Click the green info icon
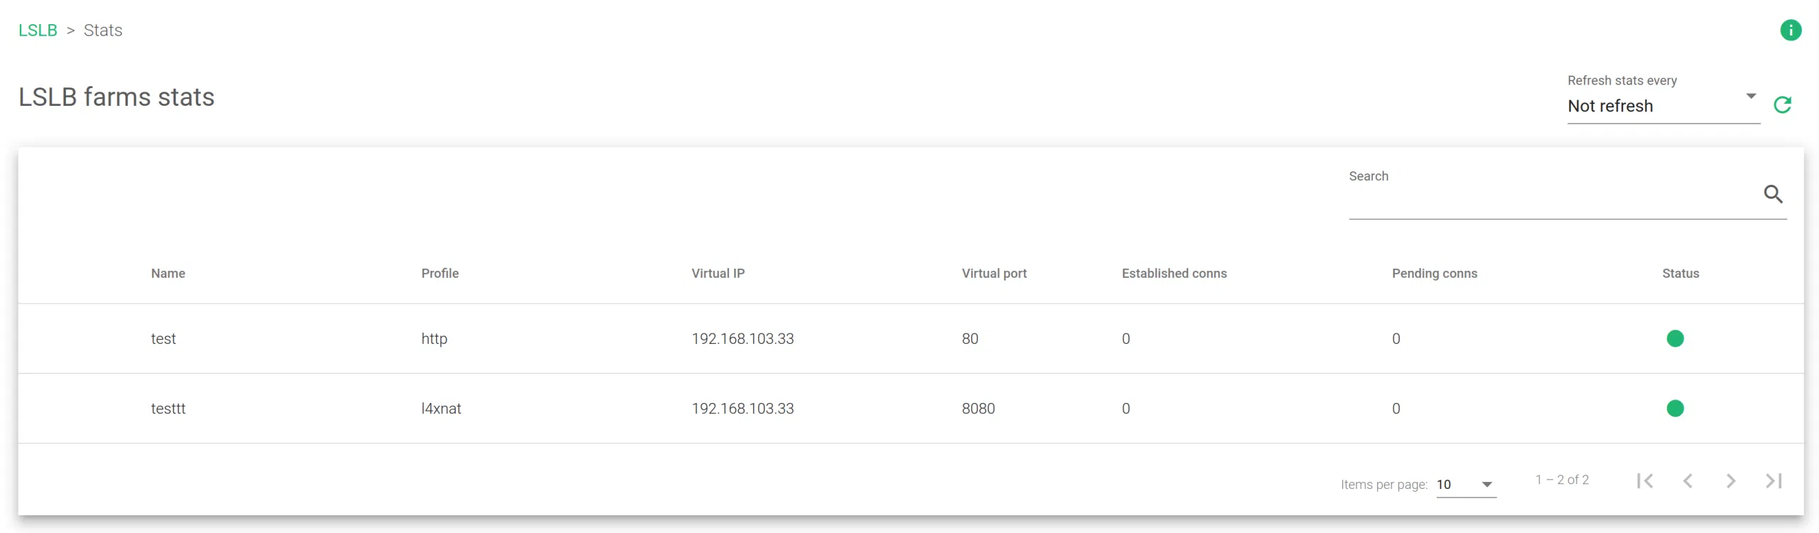 pyautogui.click(x=1790, y=31)
